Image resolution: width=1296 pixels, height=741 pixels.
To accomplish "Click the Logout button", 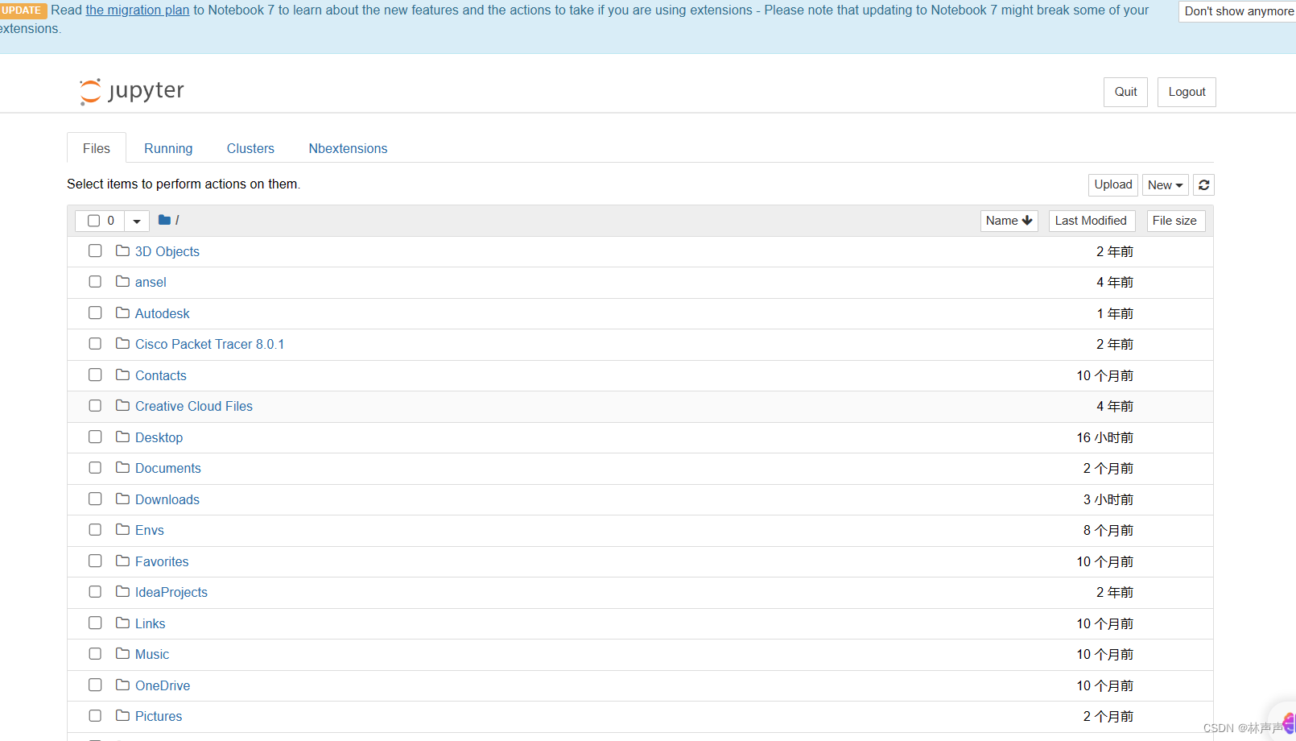I will [1187, 92].
